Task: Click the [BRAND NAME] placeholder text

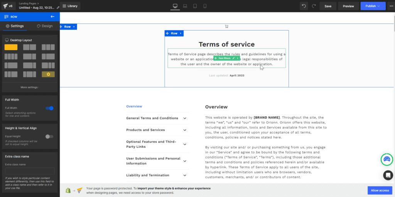Action: [267, 118]
